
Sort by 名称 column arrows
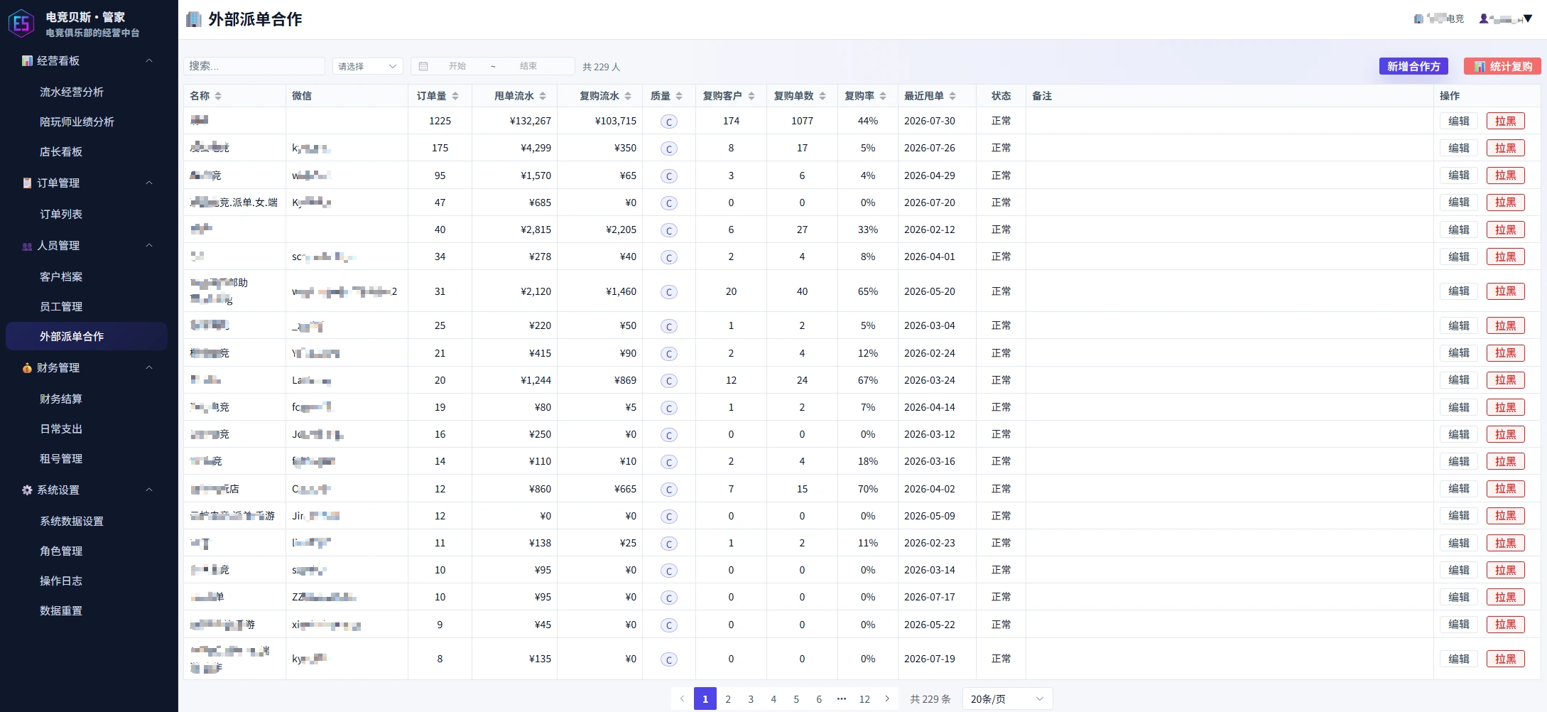(x=218, y=96)
